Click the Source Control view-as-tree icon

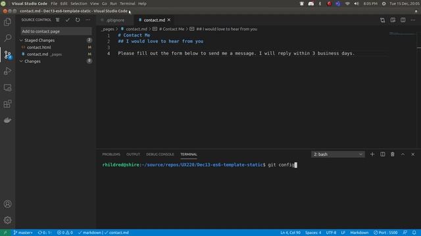coord(57,20)
